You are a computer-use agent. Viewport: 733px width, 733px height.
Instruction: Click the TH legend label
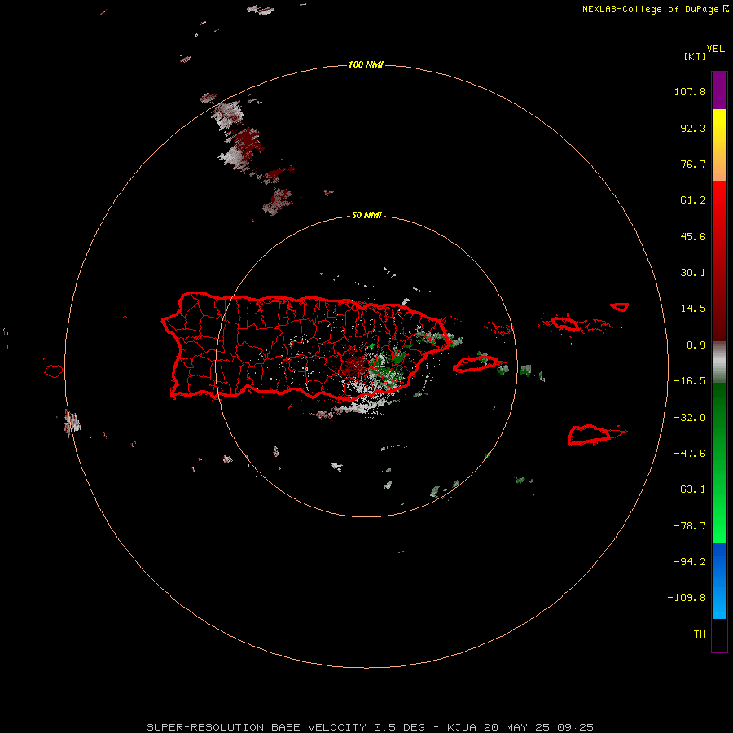700,634
